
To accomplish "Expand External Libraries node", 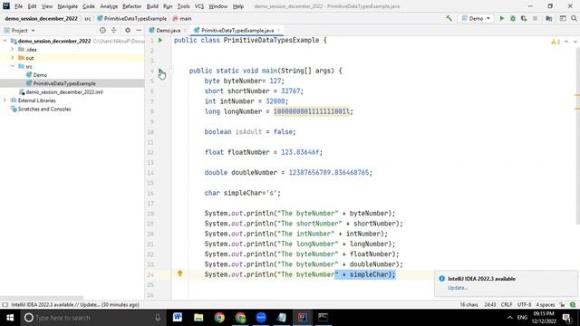I will click(5, 101).
